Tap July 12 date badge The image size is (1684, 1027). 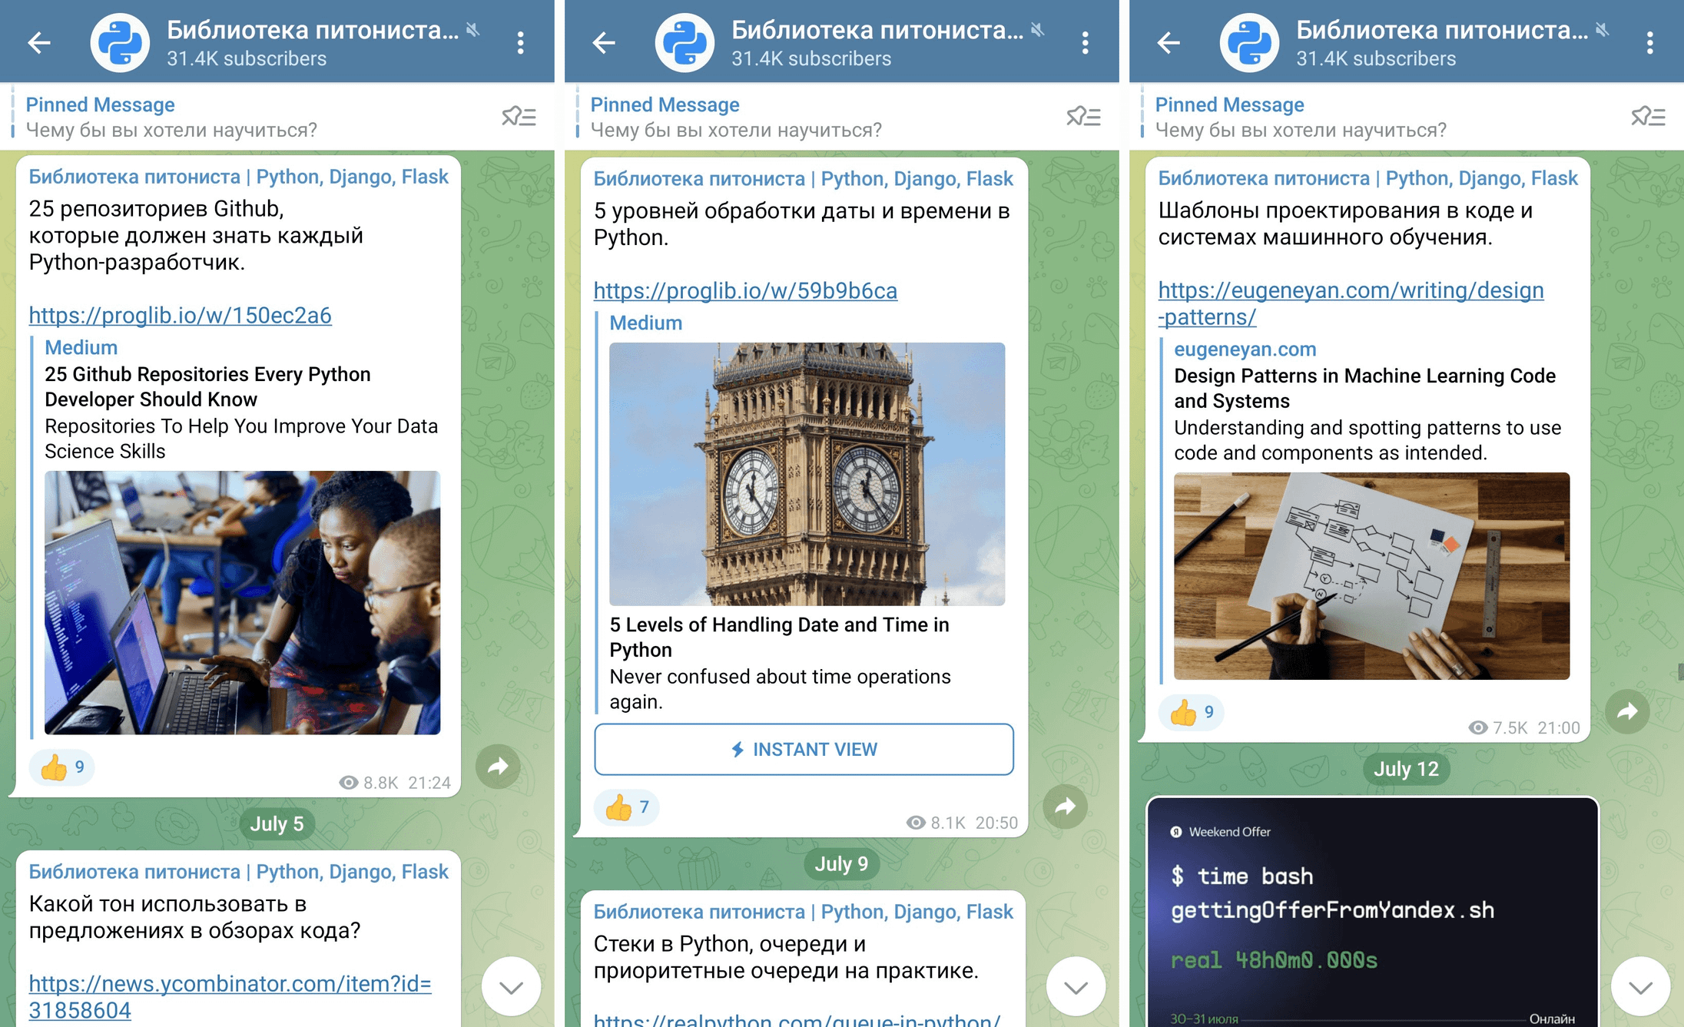[x=1406, y=769]
